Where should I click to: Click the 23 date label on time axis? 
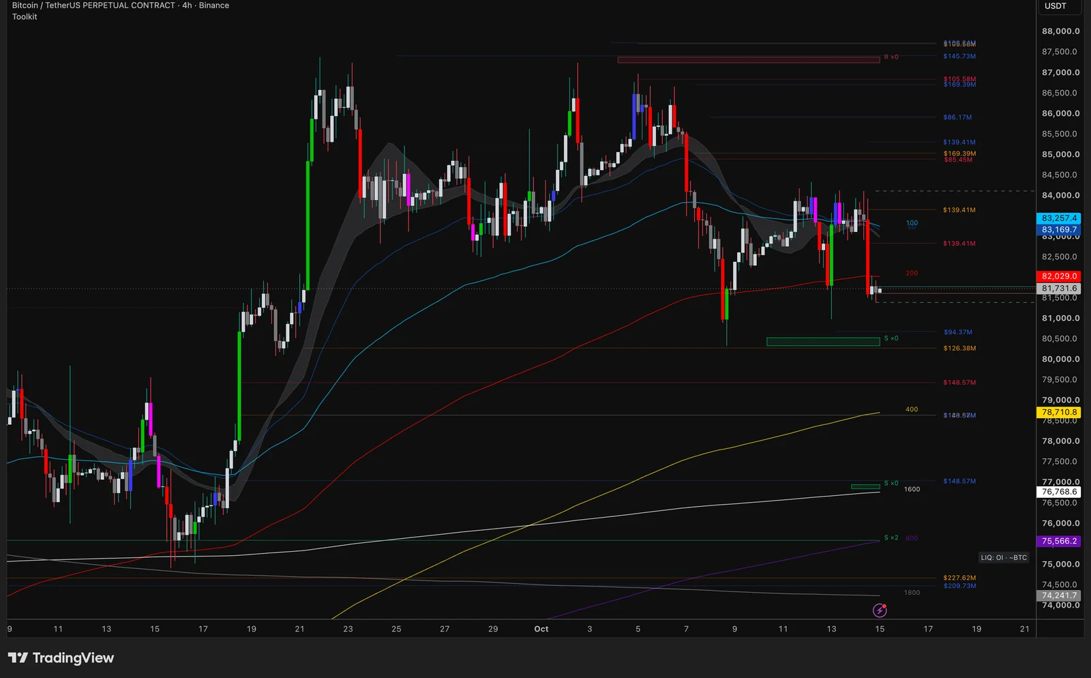(348, 629)
